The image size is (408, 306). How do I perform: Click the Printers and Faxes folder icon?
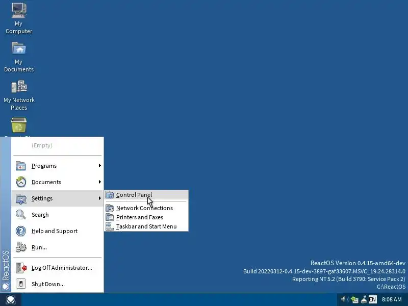click(x=110, y=217)
